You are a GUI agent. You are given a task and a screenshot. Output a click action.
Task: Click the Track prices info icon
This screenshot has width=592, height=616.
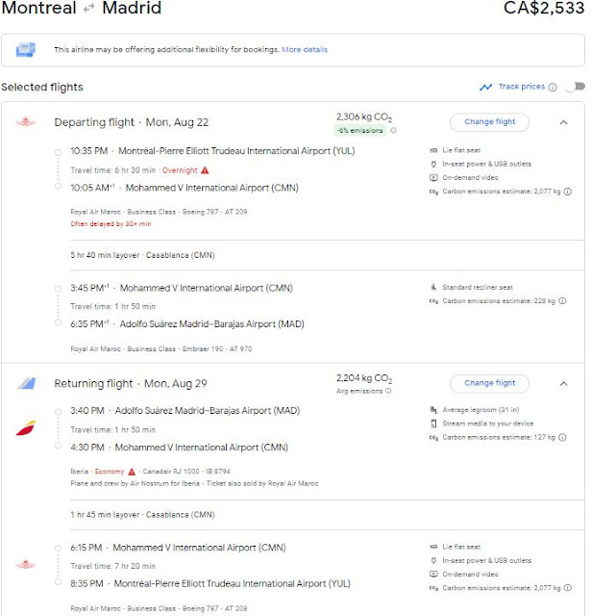pos(553,88)
